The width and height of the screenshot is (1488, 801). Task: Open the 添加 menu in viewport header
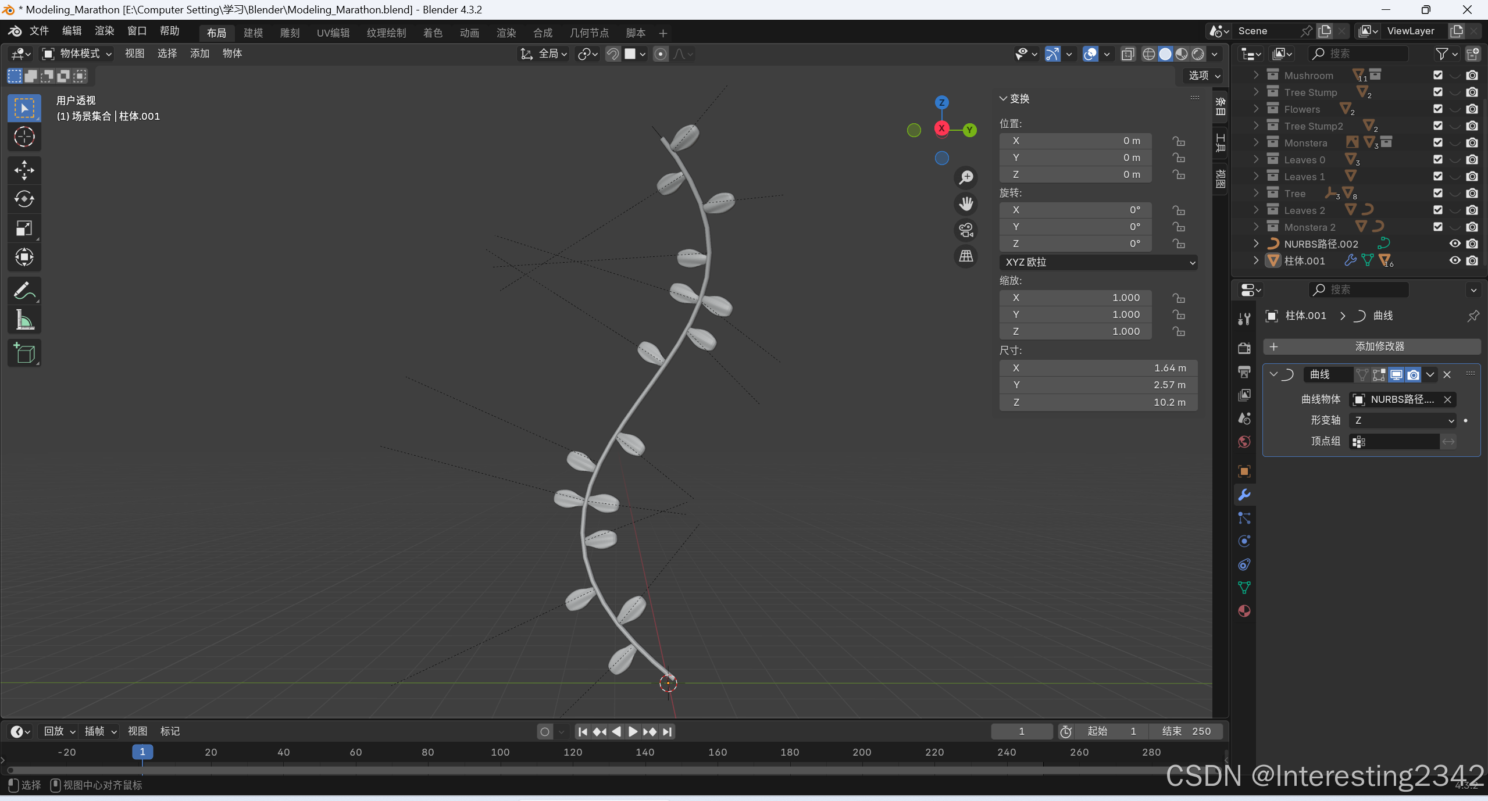(199, 53)
